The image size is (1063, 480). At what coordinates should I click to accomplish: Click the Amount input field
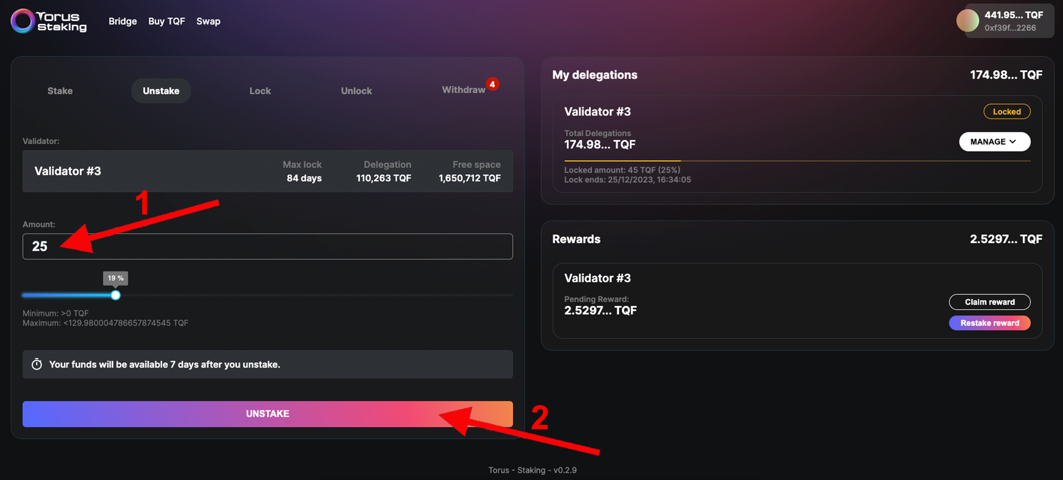(268, 246)
